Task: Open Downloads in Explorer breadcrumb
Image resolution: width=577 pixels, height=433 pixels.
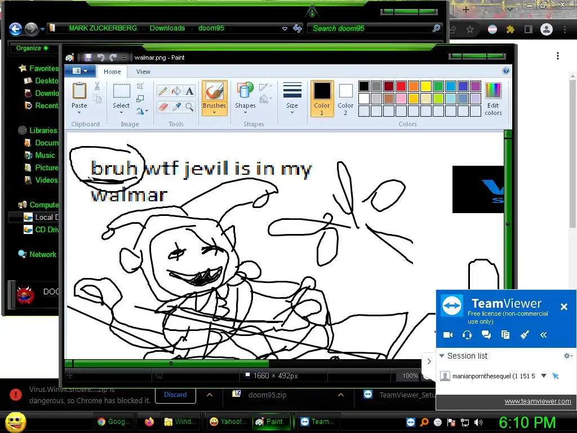Action: [x=167, y=28]
